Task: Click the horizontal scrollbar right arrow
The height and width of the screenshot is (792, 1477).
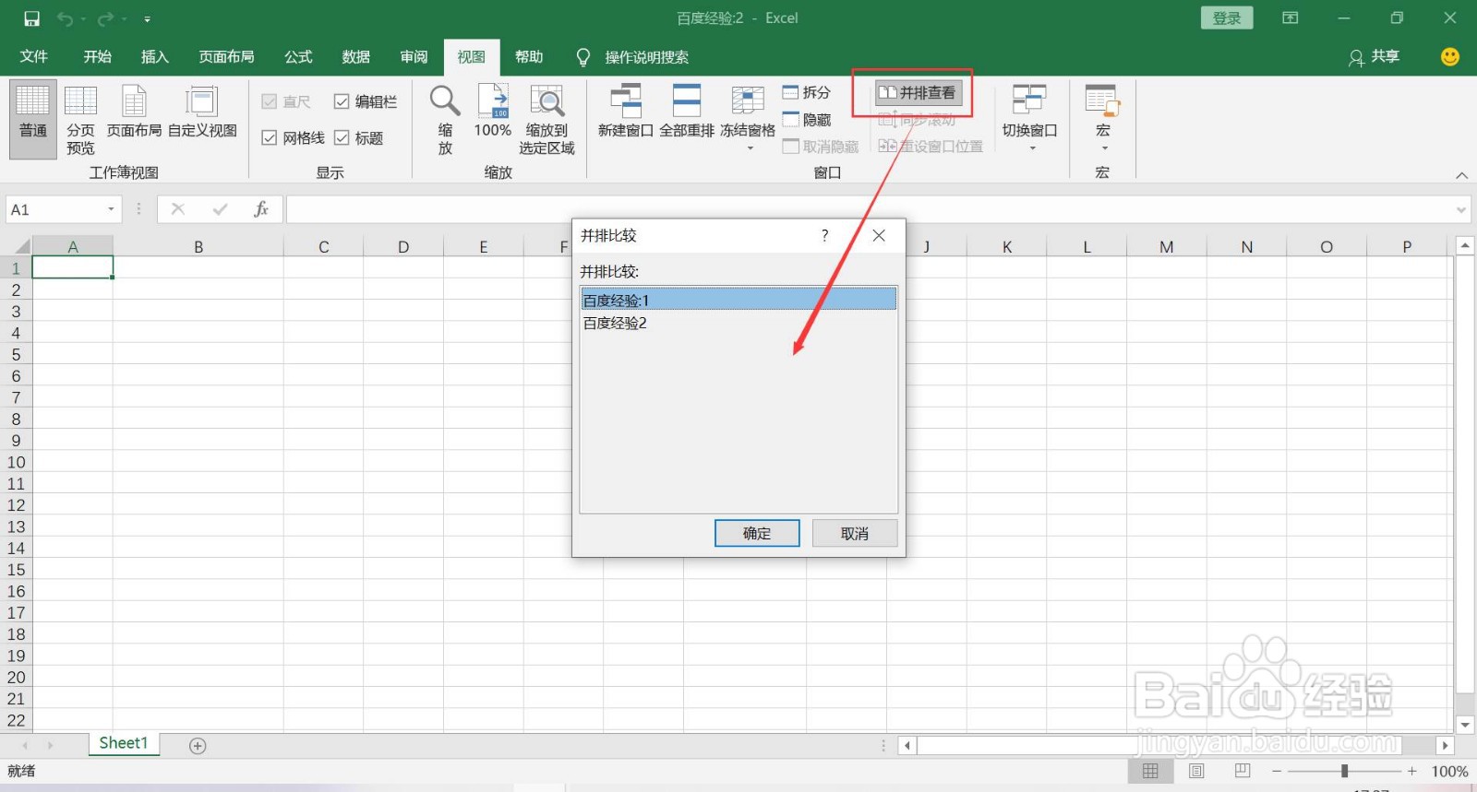Action: click(1445, 745)
